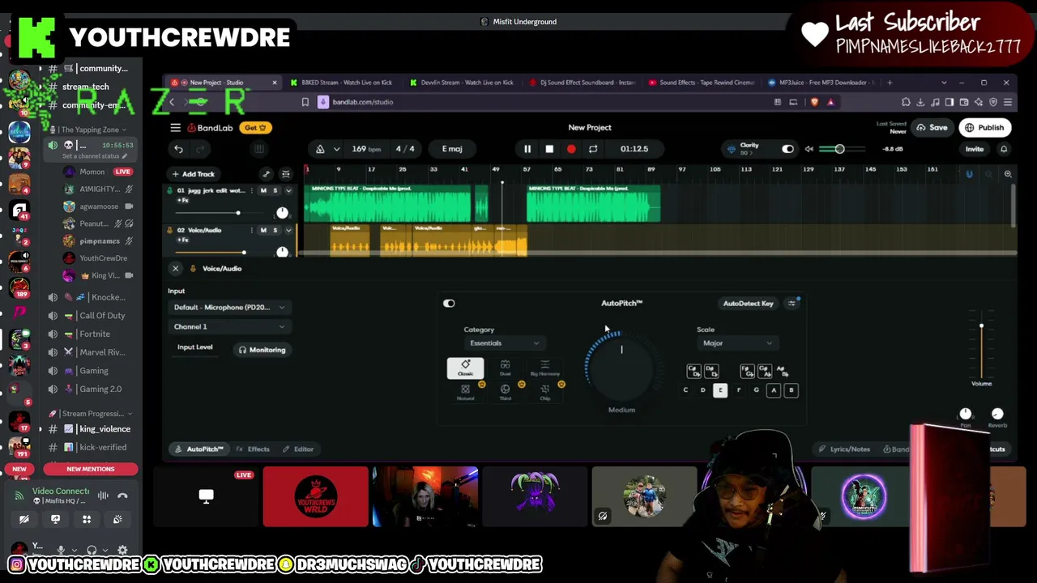Click the automation icon beside Add Track

click(x=266, y=174)
